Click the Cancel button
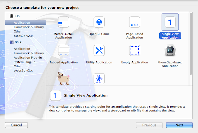 pos(16,125)
